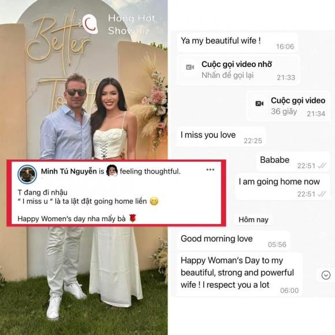Click the Hóng Hớt Showbiz logo icon
335x335 pixels.
(90, 24)
